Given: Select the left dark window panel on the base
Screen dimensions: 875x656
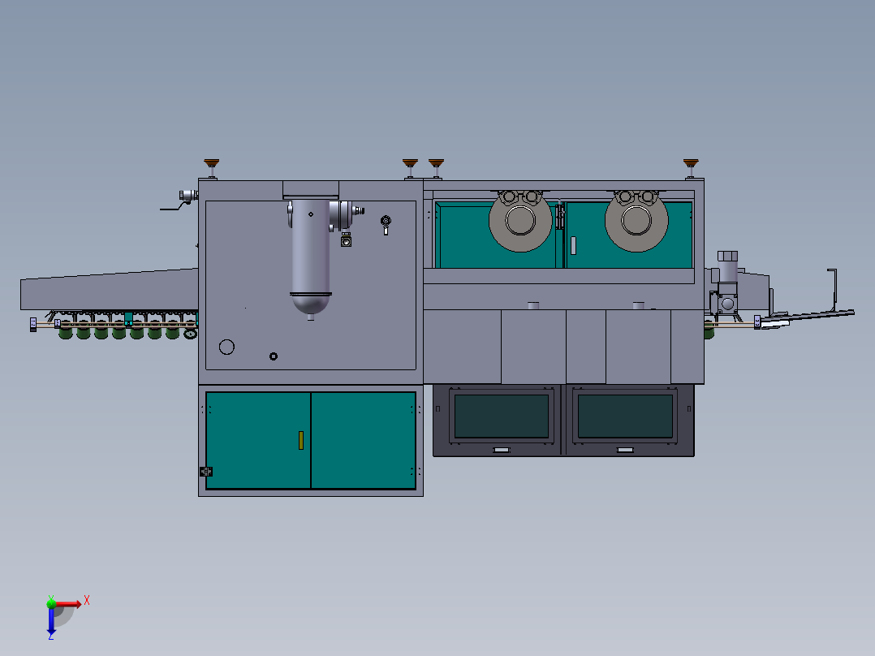Looking at the screenshot, I should click(x=502, y=416).
